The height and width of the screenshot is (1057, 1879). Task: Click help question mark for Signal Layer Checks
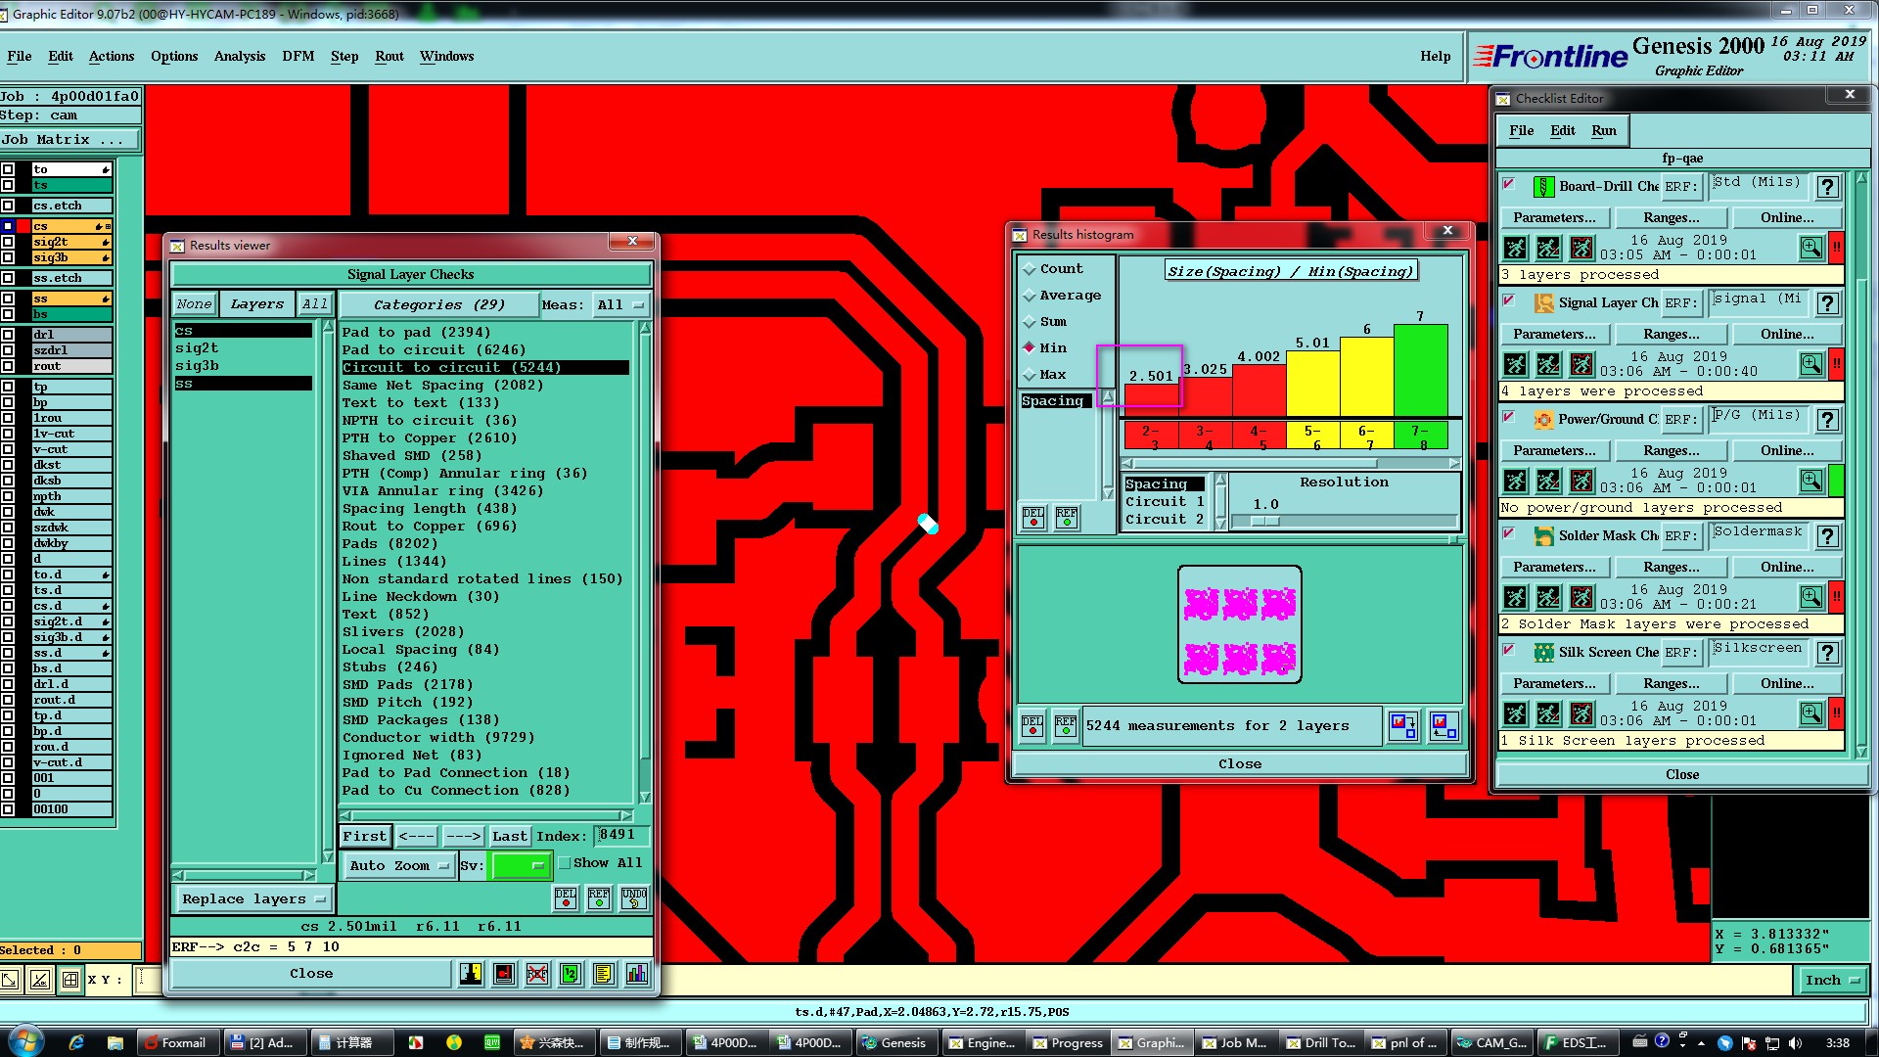[x=1827, y=303]
